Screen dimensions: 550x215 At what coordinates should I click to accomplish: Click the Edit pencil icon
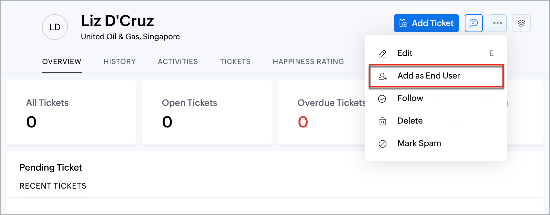point(382,54)
